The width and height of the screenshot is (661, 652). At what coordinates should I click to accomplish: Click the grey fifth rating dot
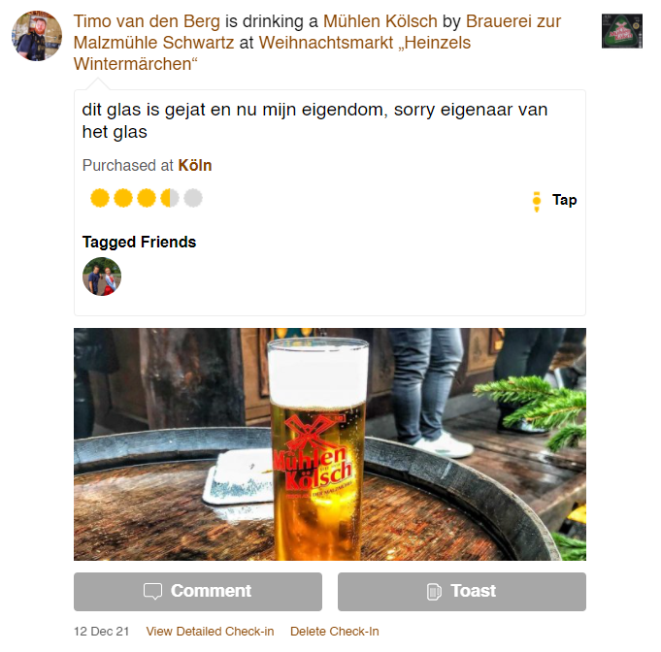pyautogui.click(x=193, y=198)
